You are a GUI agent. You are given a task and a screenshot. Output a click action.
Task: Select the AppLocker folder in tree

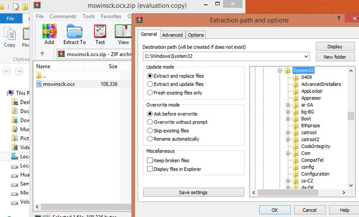click(312, 91)
